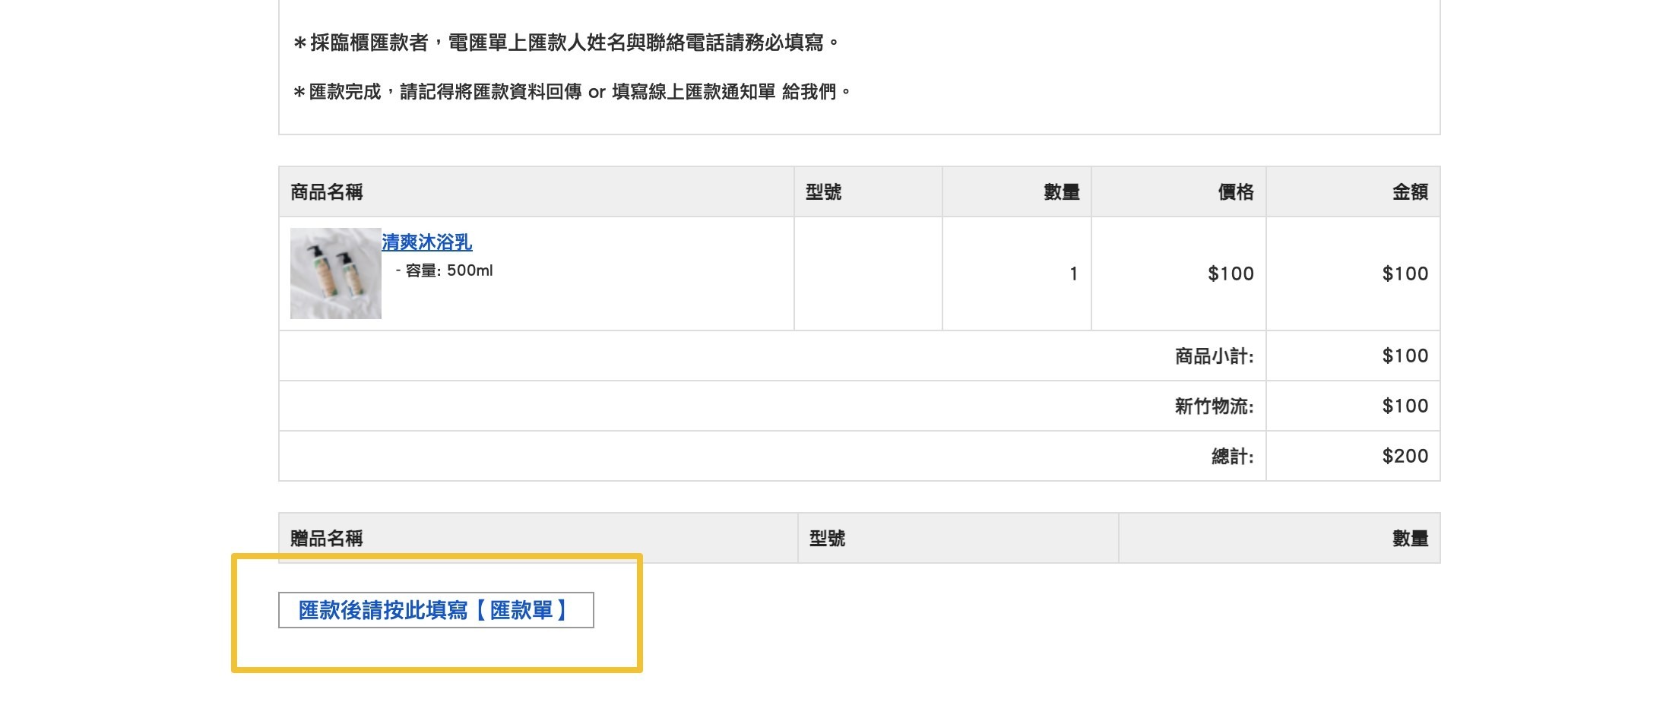
Task: Click the quantity value 1 in the product row
Action: click(1073, 274)
